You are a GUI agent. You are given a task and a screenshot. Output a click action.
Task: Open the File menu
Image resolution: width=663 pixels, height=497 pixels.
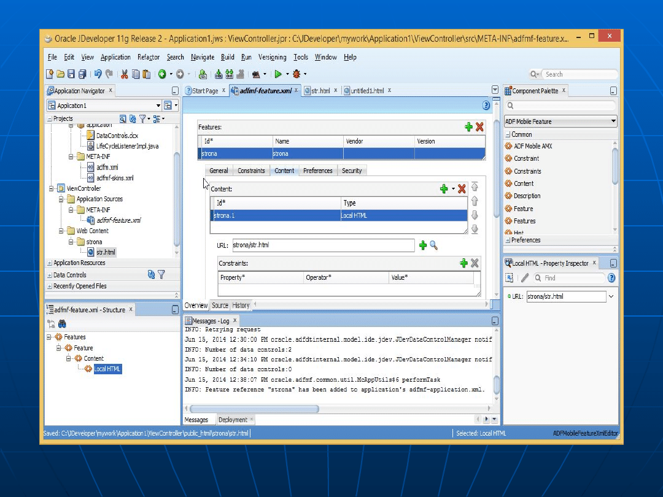pos(52,57)
